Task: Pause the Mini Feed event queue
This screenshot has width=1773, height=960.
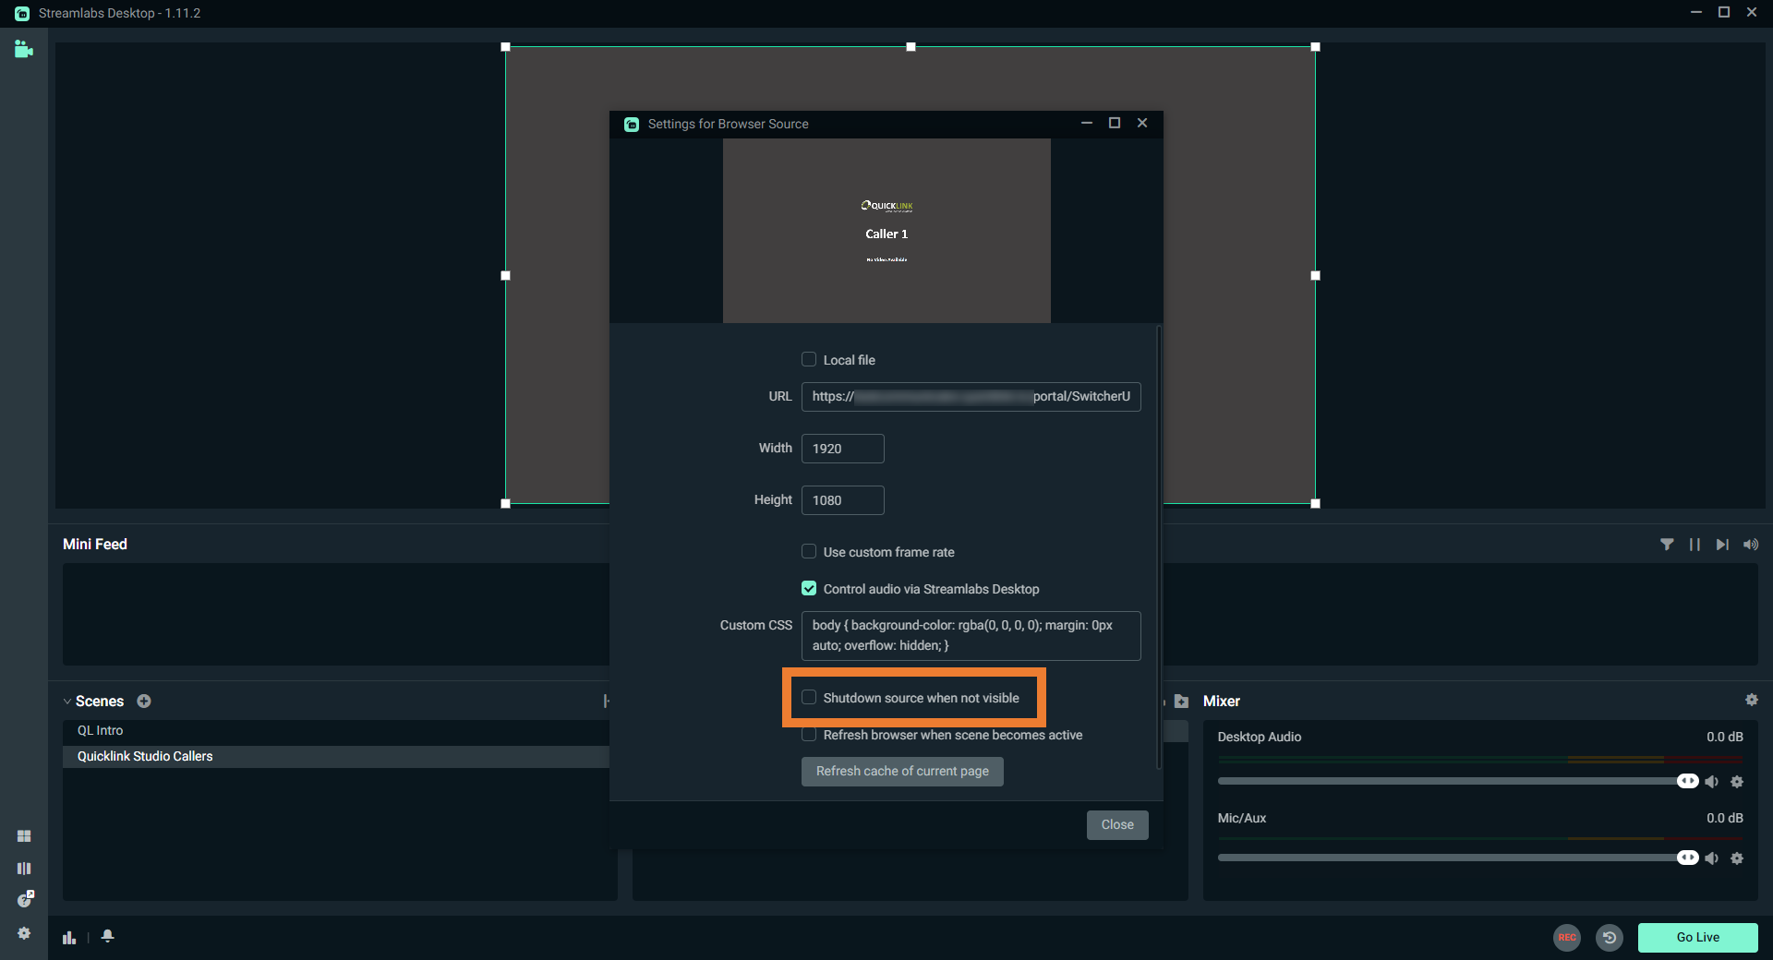Action: (x=1695, y=545)
